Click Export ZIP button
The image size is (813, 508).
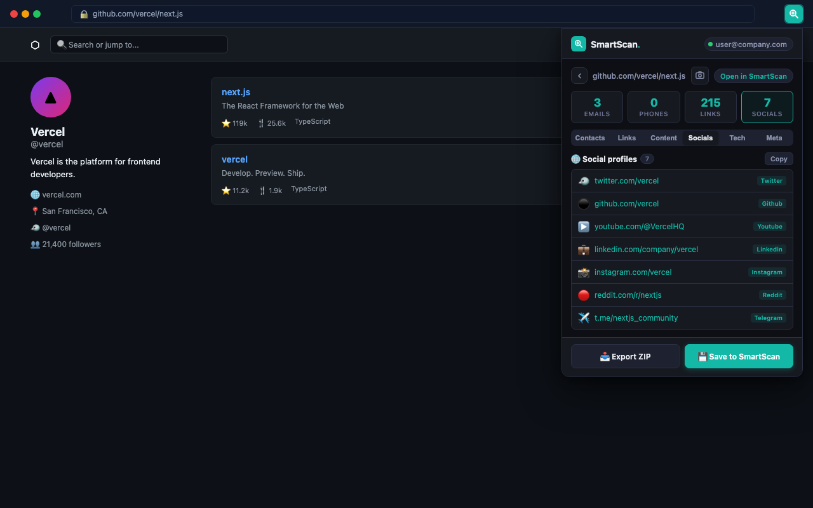click(x=626, y=356)
